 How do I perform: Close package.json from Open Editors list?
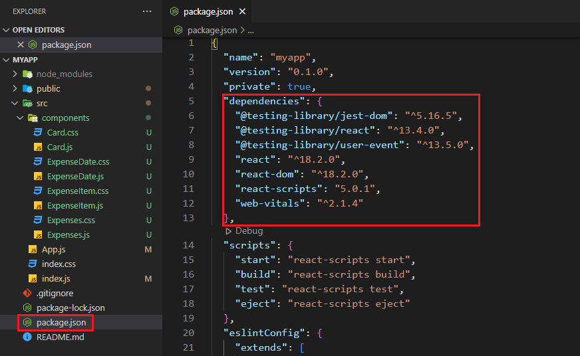pyautogui.click(x=21, y=44)
